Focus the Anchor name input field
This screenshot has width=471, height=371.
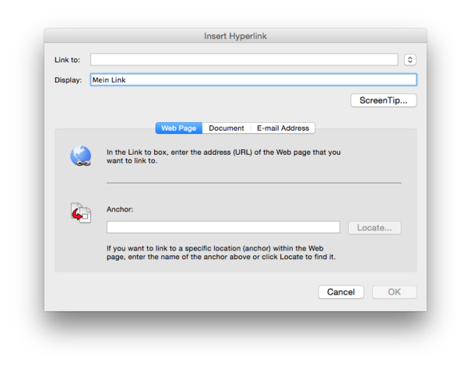click(x=224, y=227)
